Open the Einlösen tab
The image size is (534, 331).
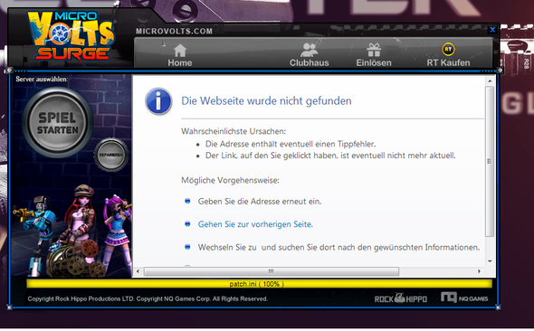click(x=374, y=56)
